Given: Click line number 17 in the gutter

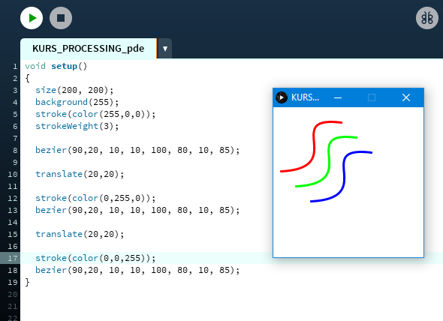Looking at the screenshot, I should (x=13, y=258).
